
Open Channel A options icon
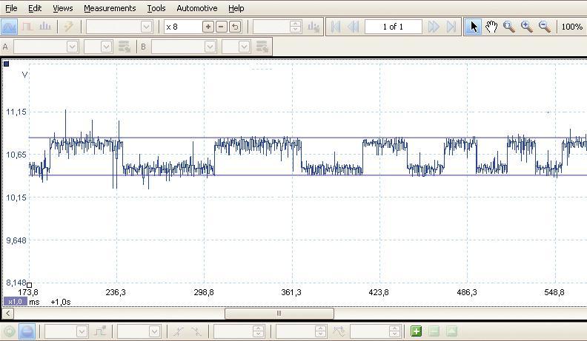point(125,47)
